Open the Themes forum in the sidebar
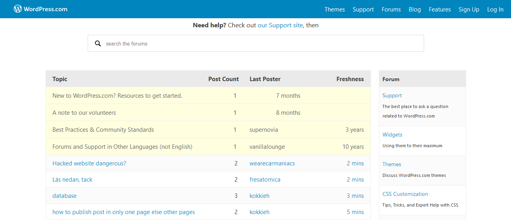511x220 pixels. (x=392, y=164)
